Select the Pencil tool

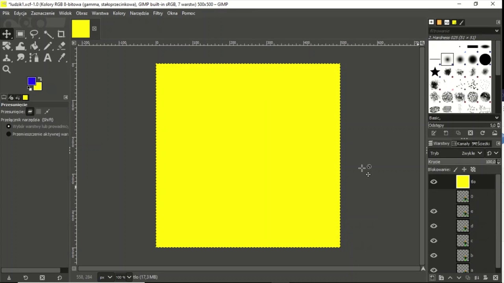pos(48,46)
